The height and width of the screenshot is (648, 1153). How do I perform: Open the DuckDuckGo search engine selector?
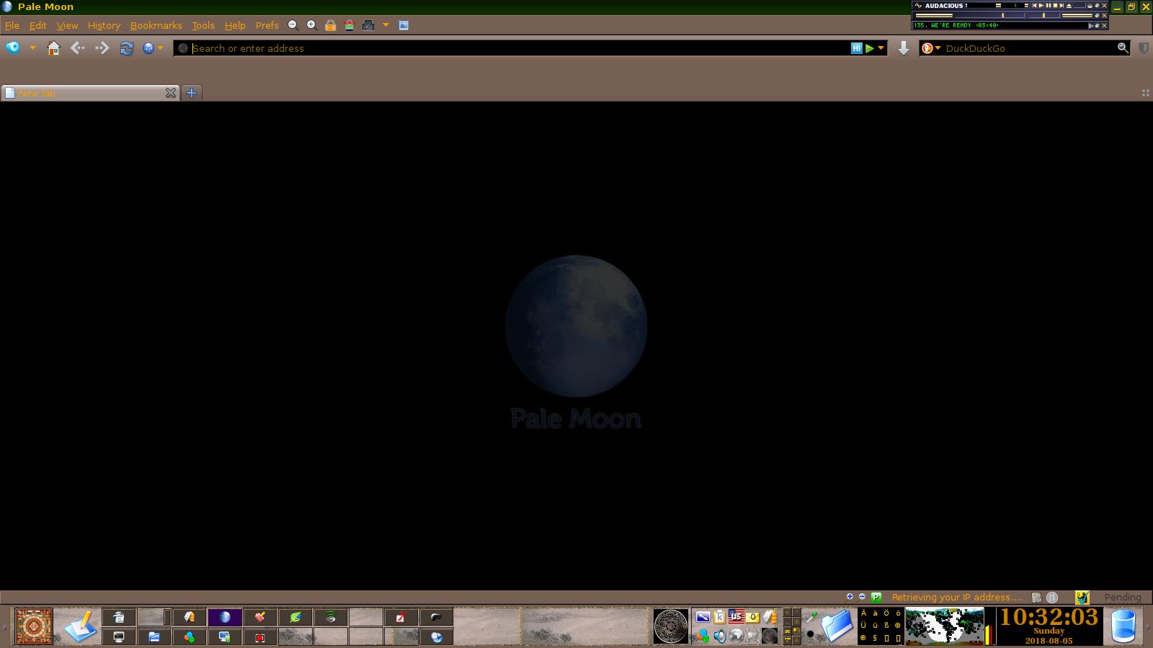pyautogui.click(x=931, y=48)
